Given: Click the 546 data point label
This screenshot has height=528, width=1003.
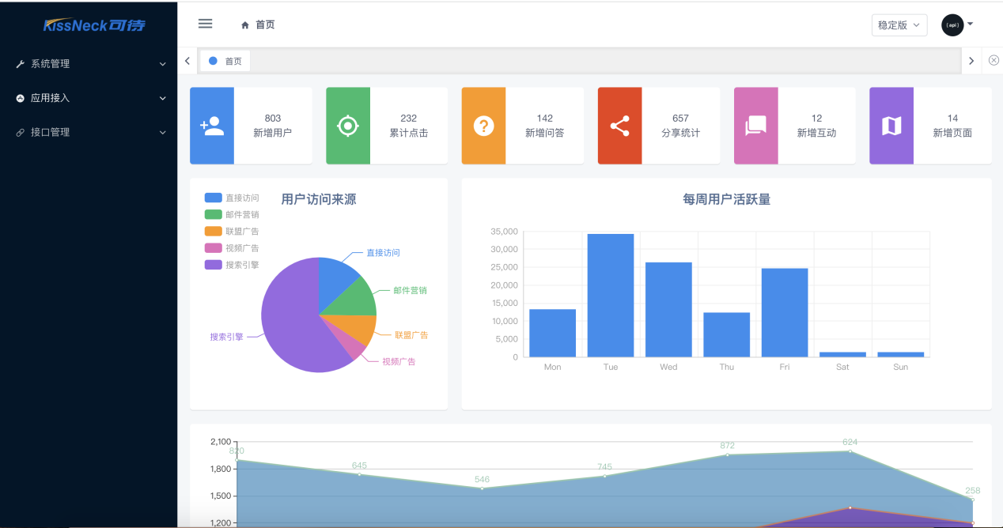Looking at the screenshot, I should coord(482,480).
